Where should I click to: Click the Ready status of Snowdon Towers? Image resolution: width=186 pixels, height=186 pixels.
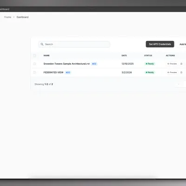pos(150,64)
